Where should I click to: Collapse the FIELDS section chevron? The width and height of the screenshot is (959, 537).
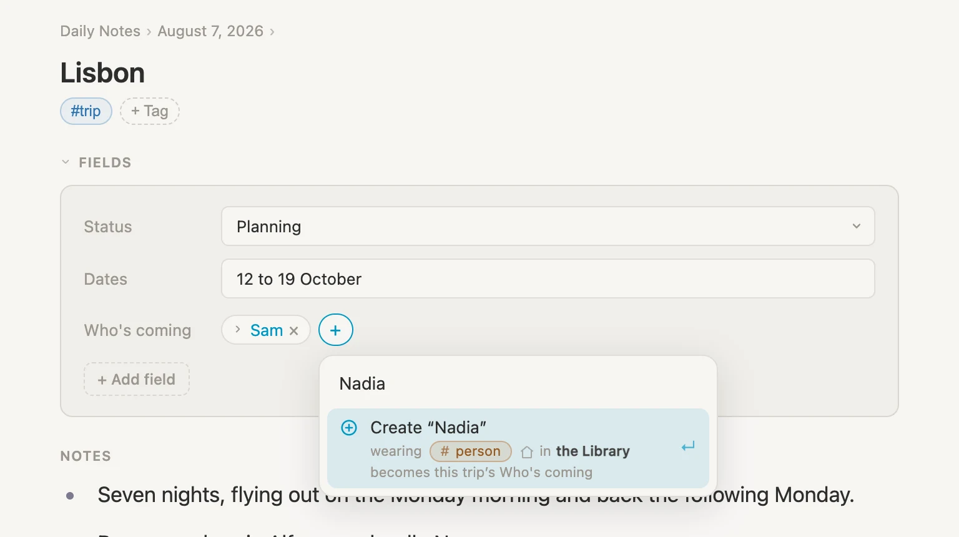(x=66, y=162)
